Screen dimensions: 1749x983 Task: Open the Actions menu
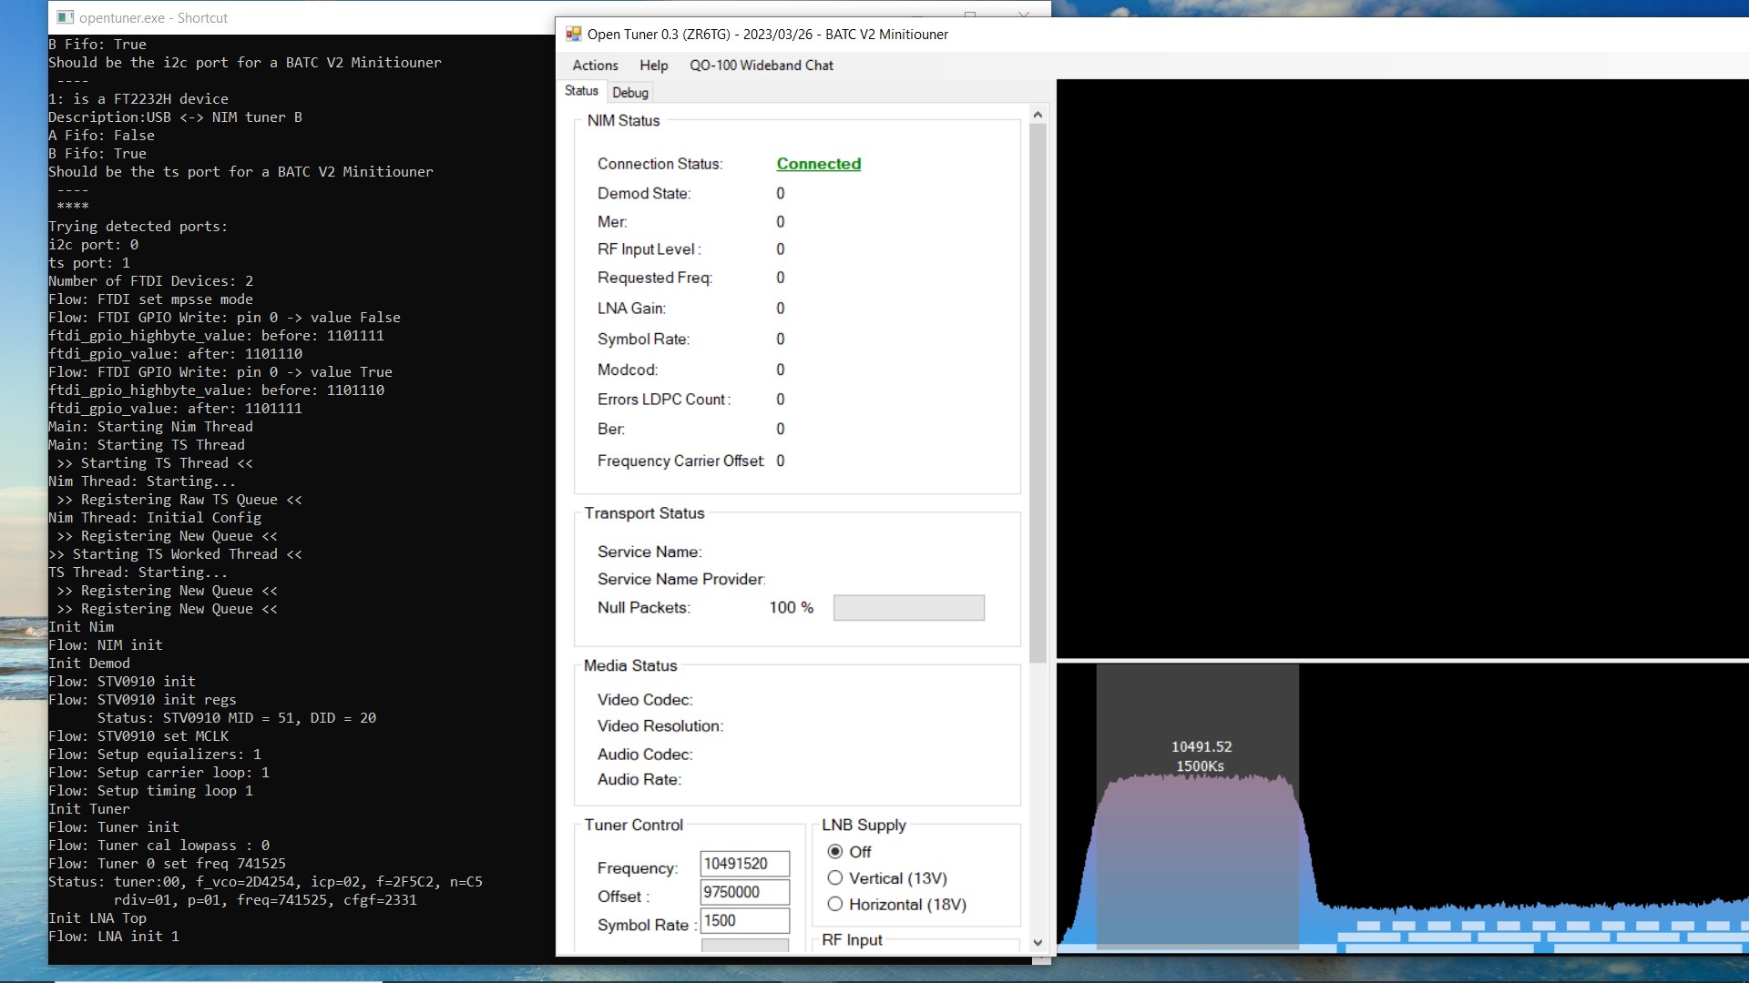tap(595, 66)
